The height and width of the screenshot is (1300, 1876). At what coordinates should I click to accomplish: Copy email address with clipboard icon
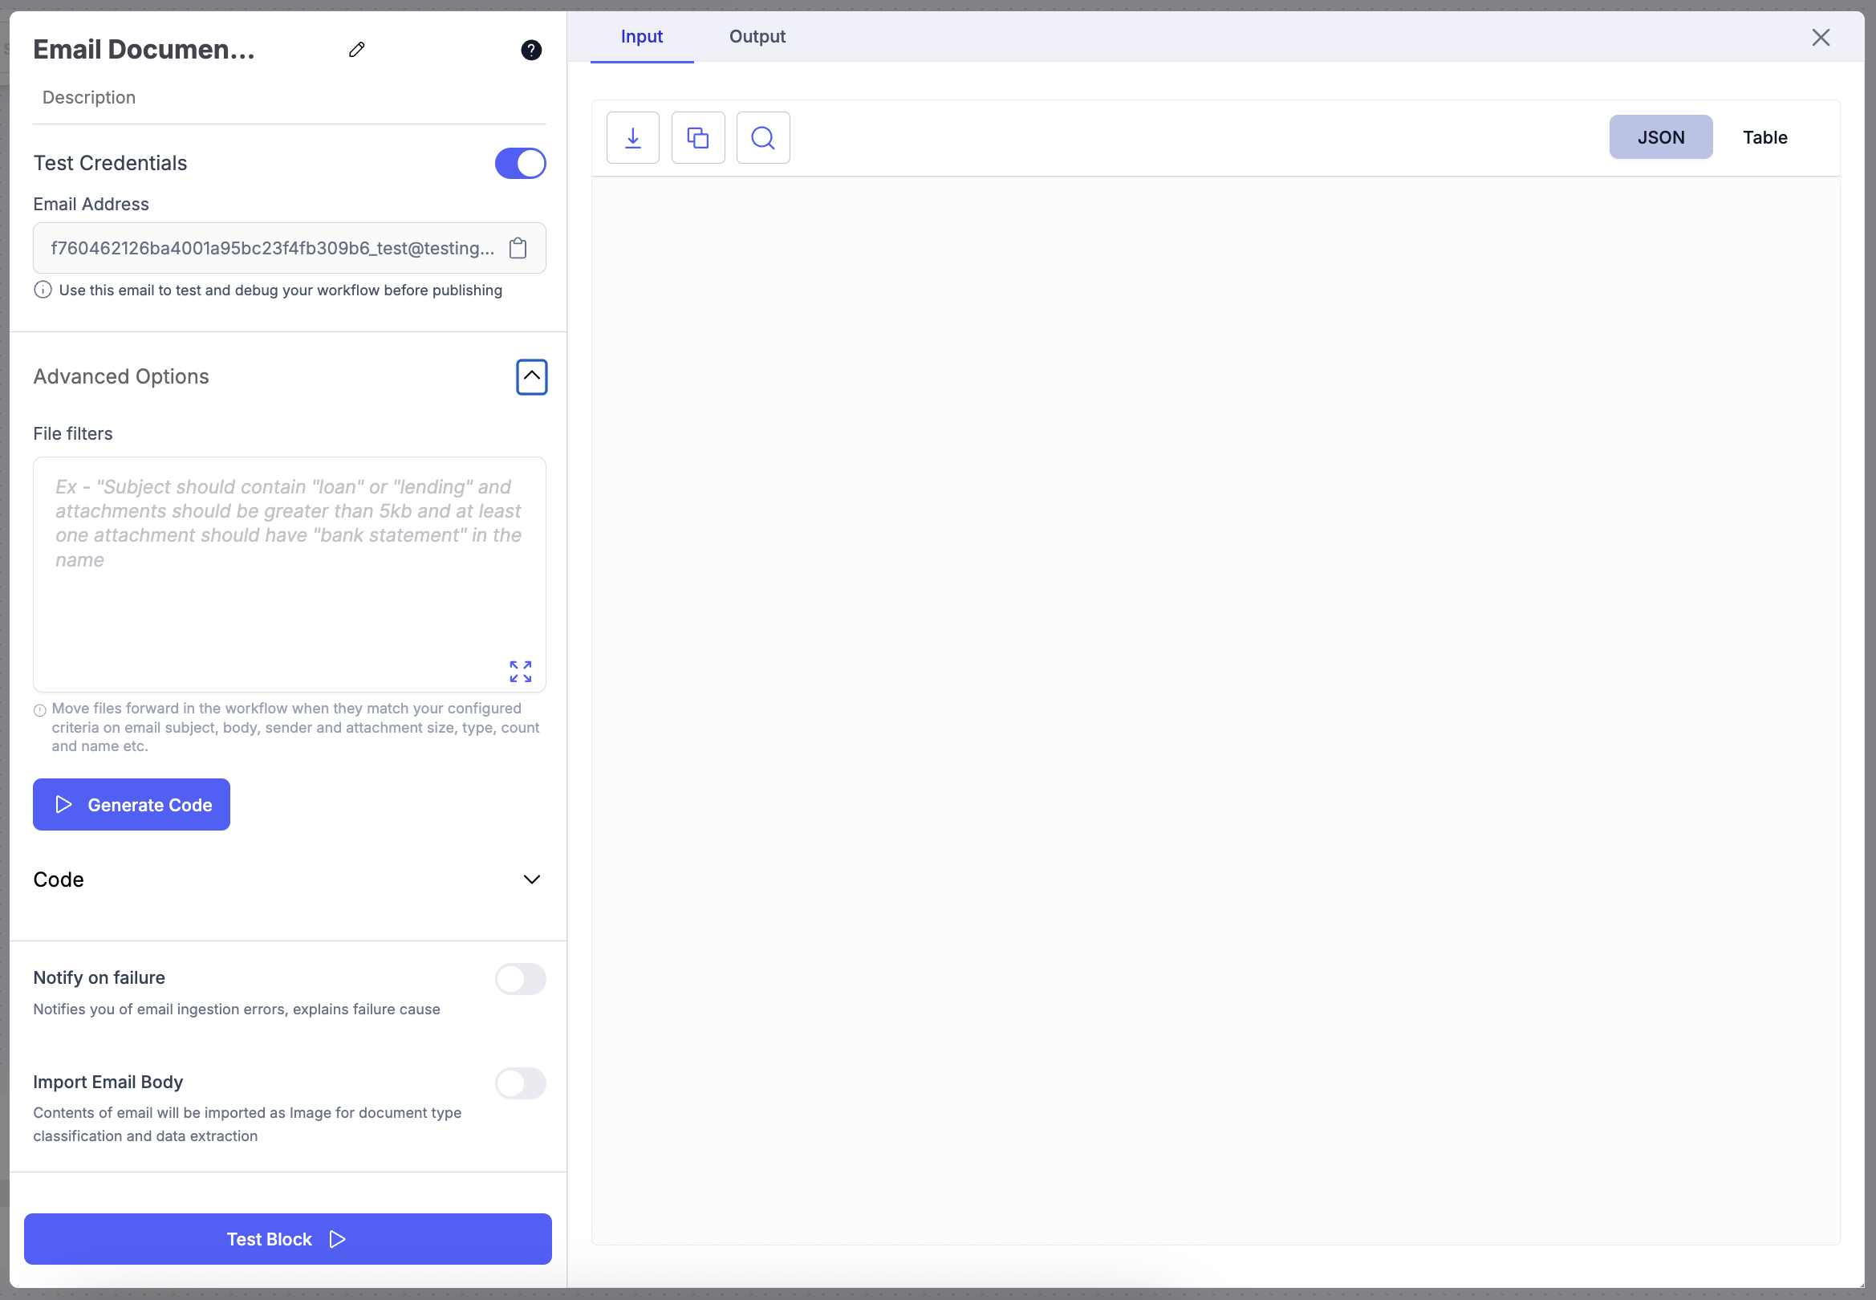tap(518, 249)
